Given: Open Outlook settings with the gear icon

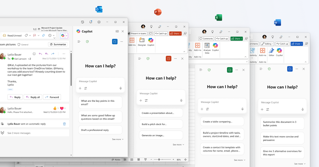Looking at the screenshot, I should pos(99,22).
